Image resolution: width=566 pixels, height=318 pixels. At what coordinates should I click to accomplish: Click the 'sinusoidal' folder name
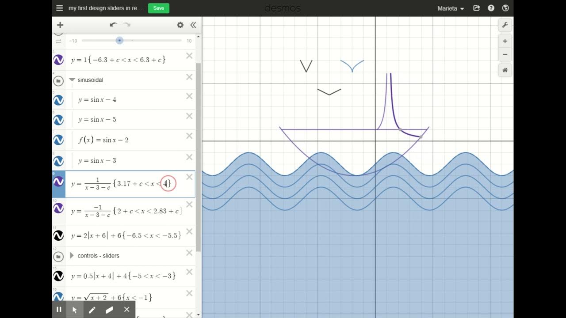pyautogui.click(x=90, y=80)
